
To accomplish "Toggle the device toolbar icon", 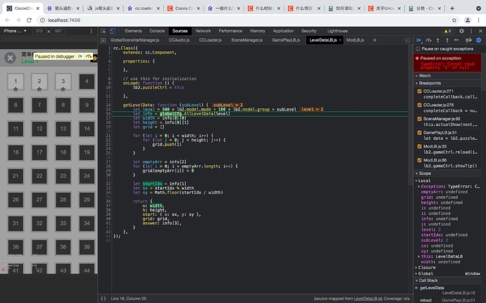I will (113, 32).
